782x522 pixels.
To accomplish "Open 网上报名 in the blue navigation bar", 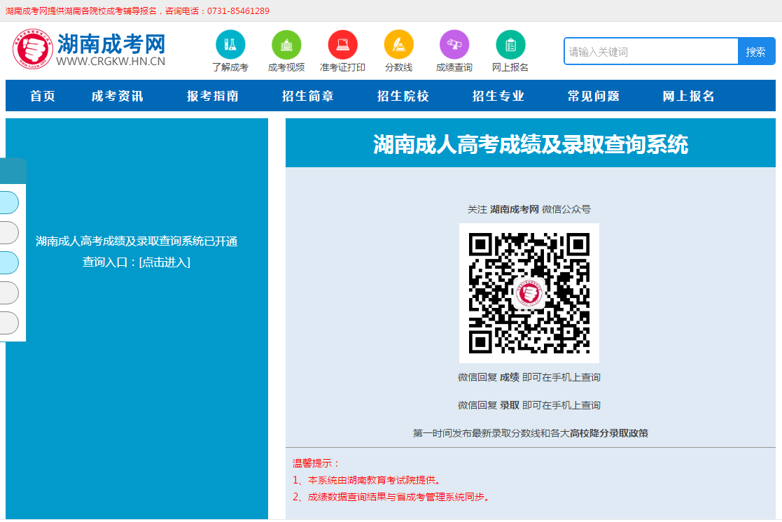I will click(x=689, y=96).
